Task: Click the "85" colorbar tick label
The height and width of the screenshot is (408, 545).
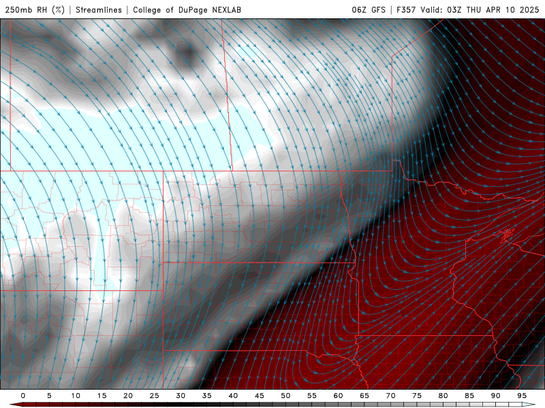Action: coord(469,396)
